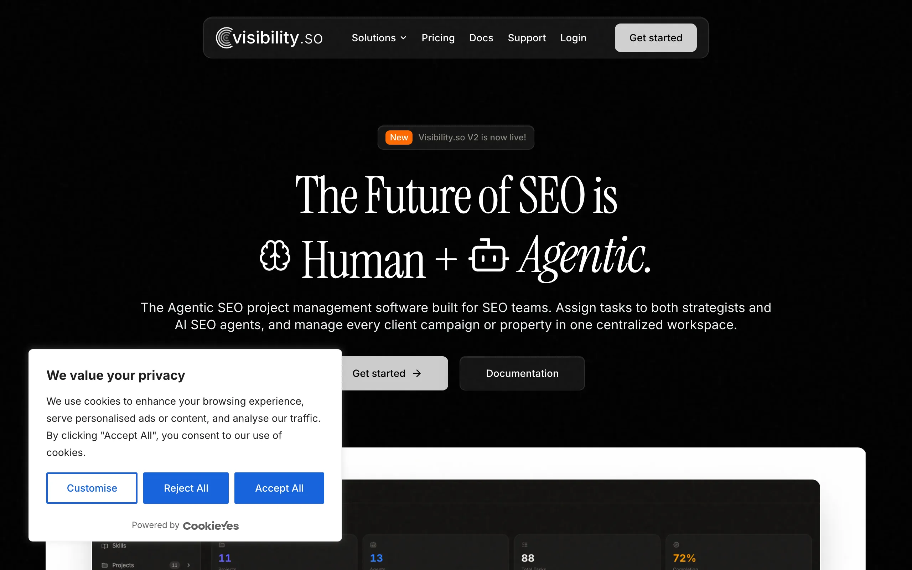Open the V2 is now live announcement

coord(456,137)
